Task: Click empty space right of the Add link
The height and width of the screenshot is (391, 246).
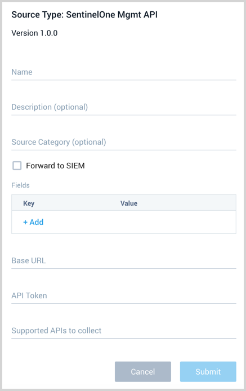Action: click(139, 222)
